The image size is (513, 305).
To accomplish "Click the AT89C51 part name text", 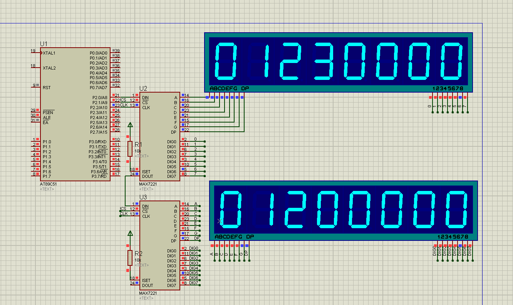I will [x=48, y=184].
